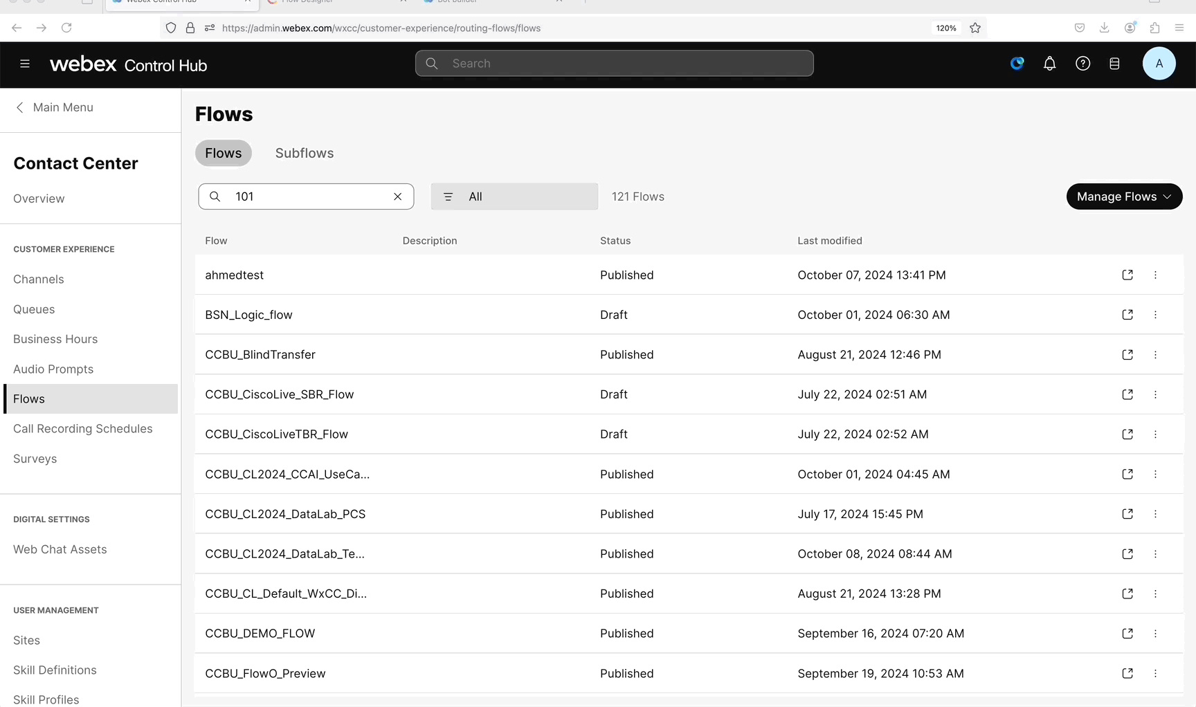
Task: Open the Webex notifications bell
Action: [x=1049, y=64]
